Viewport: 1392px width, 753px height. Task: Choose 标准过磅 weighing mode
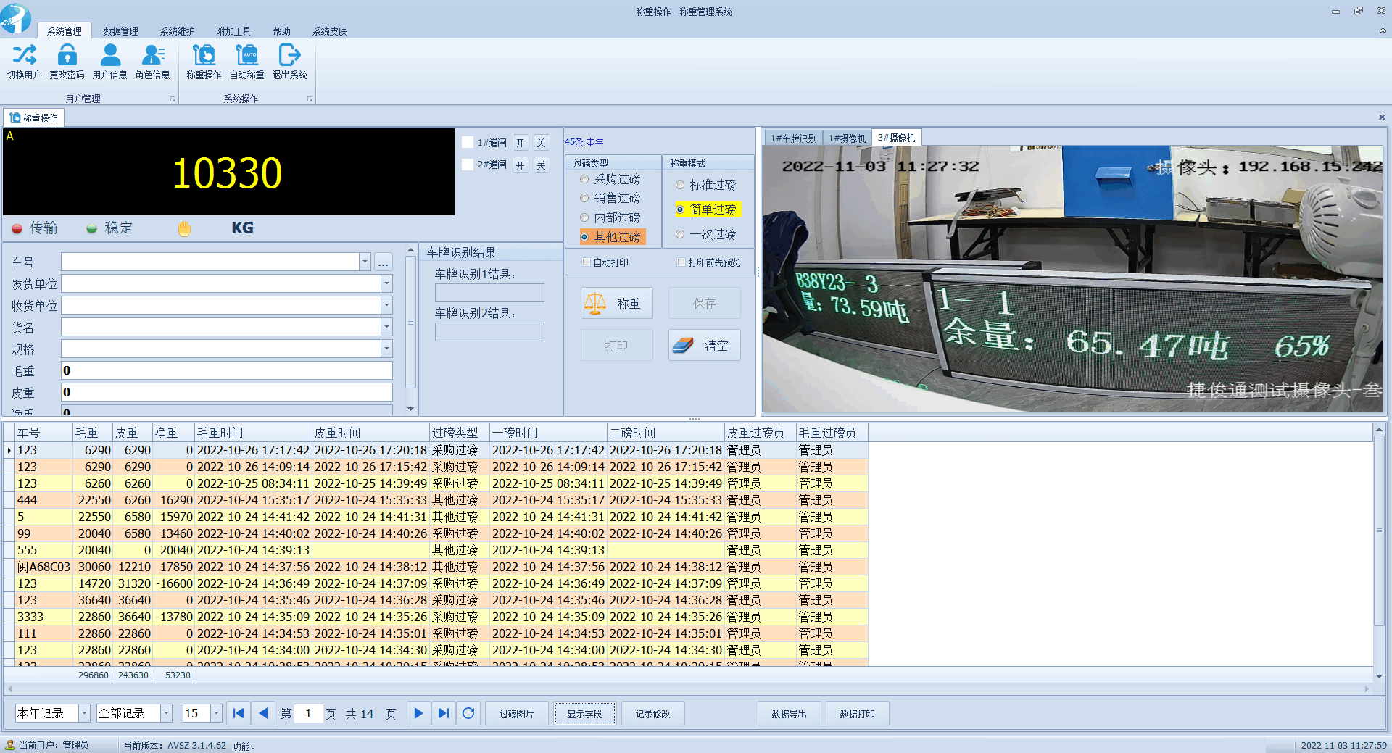coord(680,185)
